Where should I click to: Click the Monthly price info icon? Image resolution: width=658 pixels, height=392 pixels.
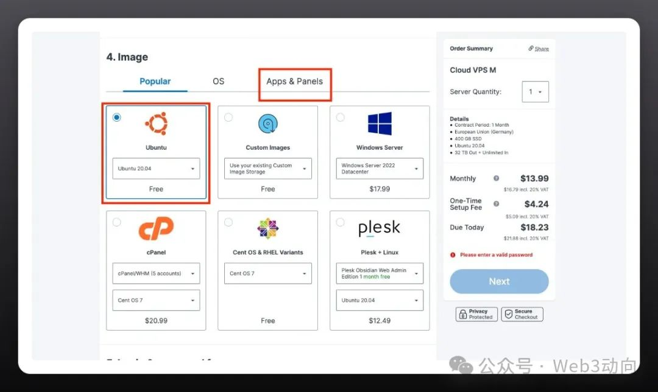(496, 178)
